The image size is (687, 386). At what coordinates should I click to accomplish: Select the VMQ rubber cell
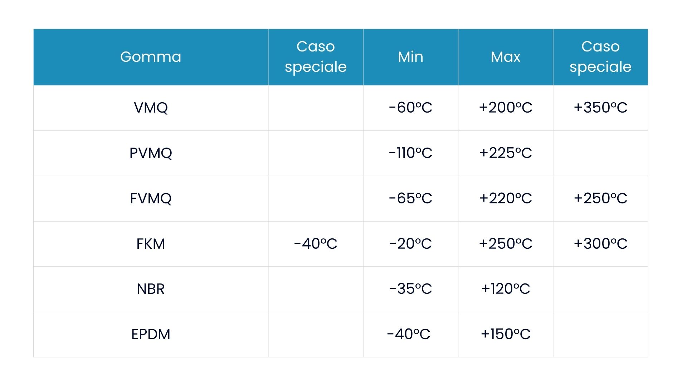[151, 108]
